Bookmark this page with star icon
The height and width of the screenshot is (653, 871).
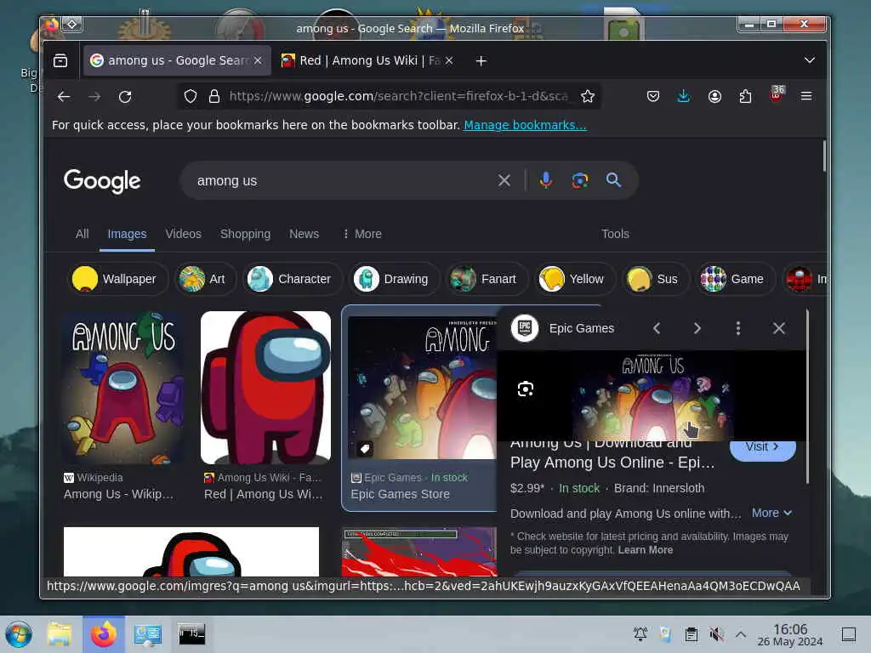(588, 97)
